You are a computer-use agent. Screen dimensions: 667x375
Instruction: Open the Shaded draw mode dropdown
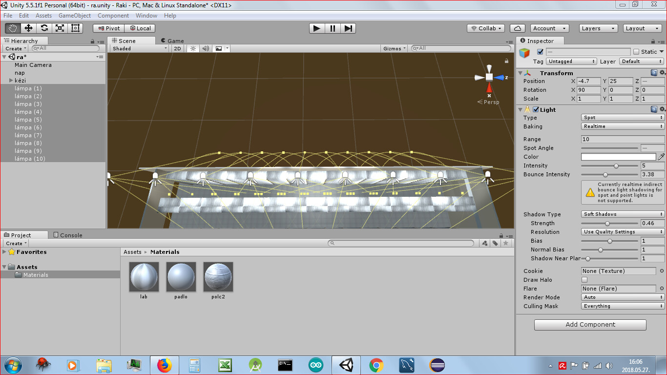(138, 48)
